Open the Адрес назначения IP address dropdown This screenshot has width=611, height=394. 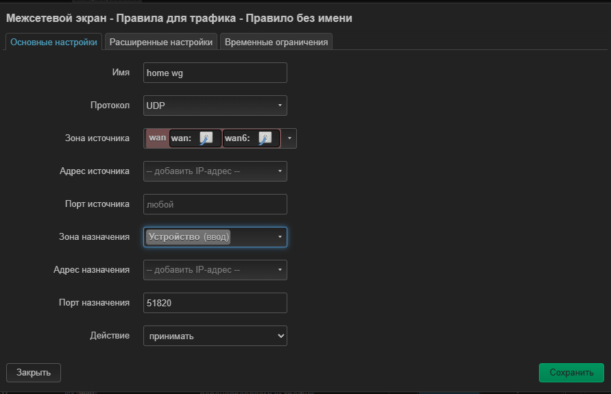tap(215, 270)
